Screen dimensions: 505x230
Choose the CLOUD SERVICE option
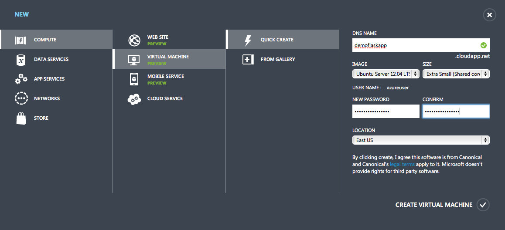[165, 98]
